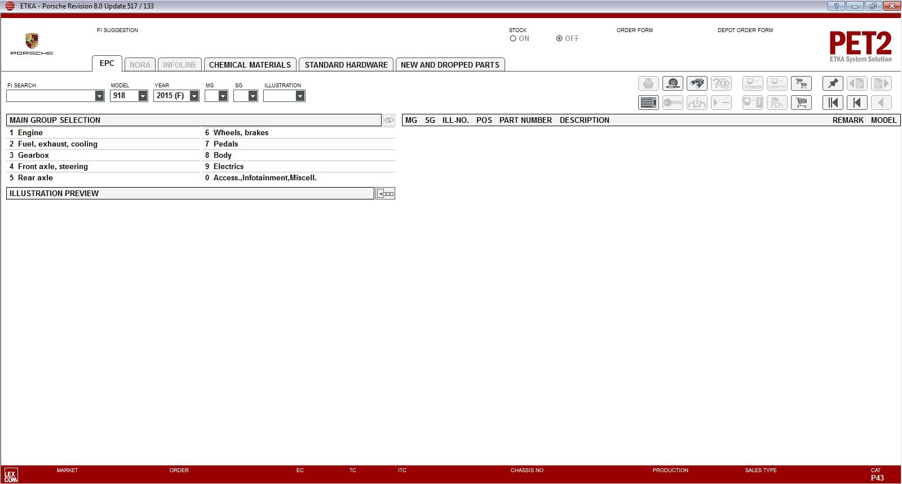Open the MG dropdown
902x484 pixels.
[x=223, y=96]
